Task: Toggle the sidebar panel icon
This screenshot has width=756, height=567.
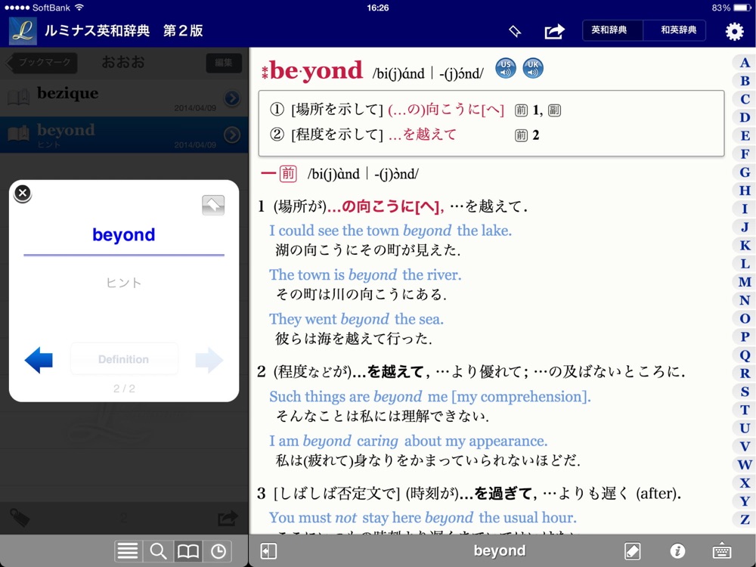Action: (x=268, y=551)
